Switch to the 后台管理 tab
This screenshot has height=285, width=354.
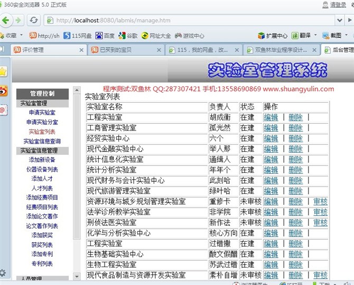pos(339,50)
